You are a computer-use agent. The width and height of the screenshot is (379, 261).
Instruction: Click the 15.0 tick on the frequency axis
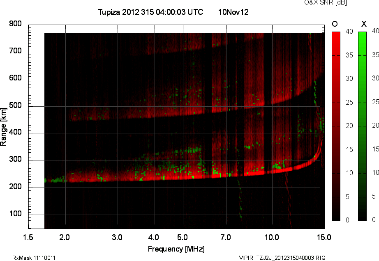point(324,237)
